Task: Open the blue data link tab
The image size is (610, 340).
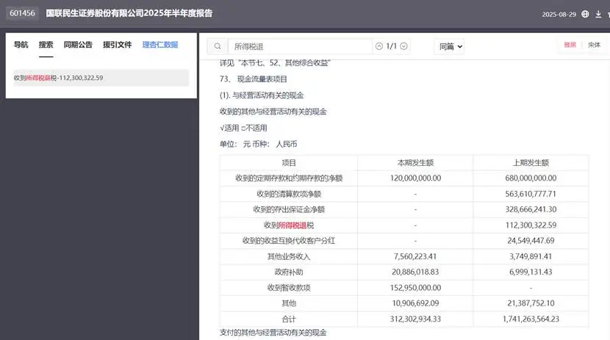Action: coord(160,45)
